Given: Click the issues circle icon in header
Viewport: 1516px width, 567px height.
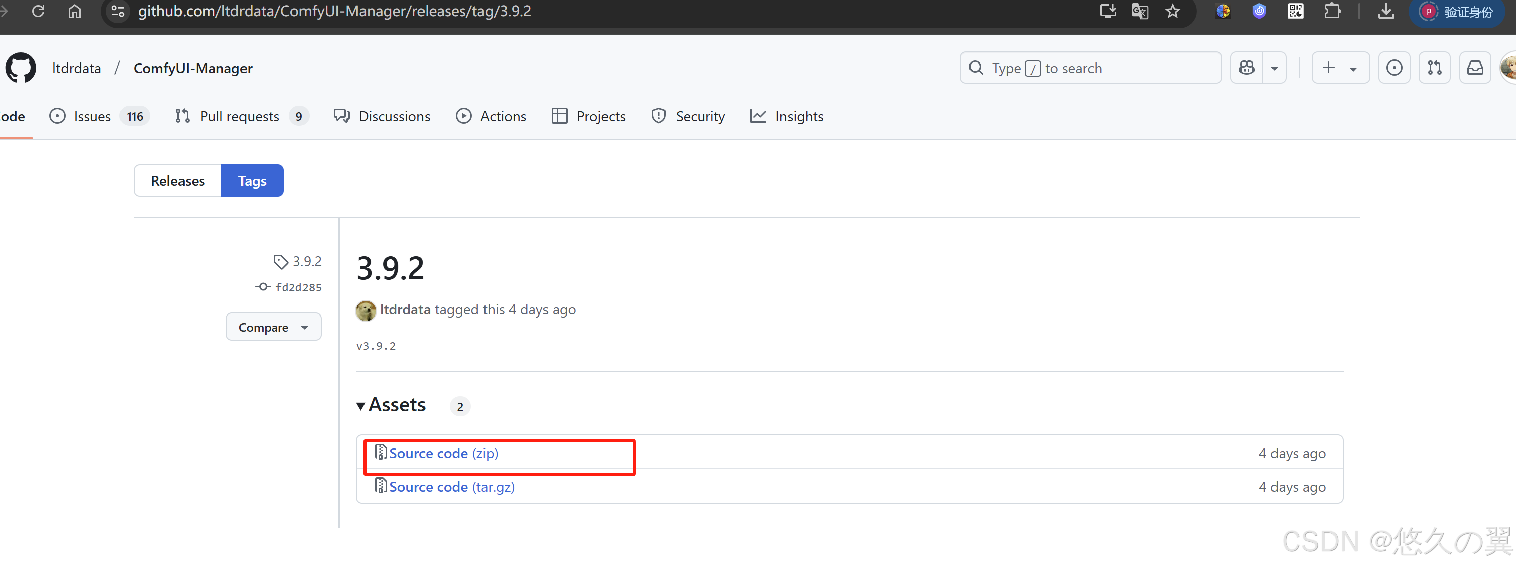Looking at the screenshot, I should tap(1393, 68).
